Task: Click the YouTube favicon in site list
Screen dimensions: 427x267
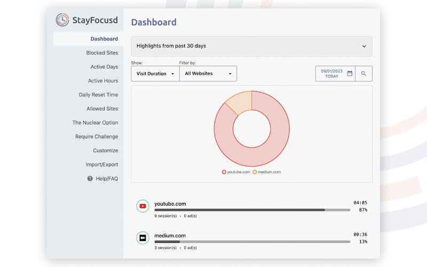Action: click(x=143, y=206)
